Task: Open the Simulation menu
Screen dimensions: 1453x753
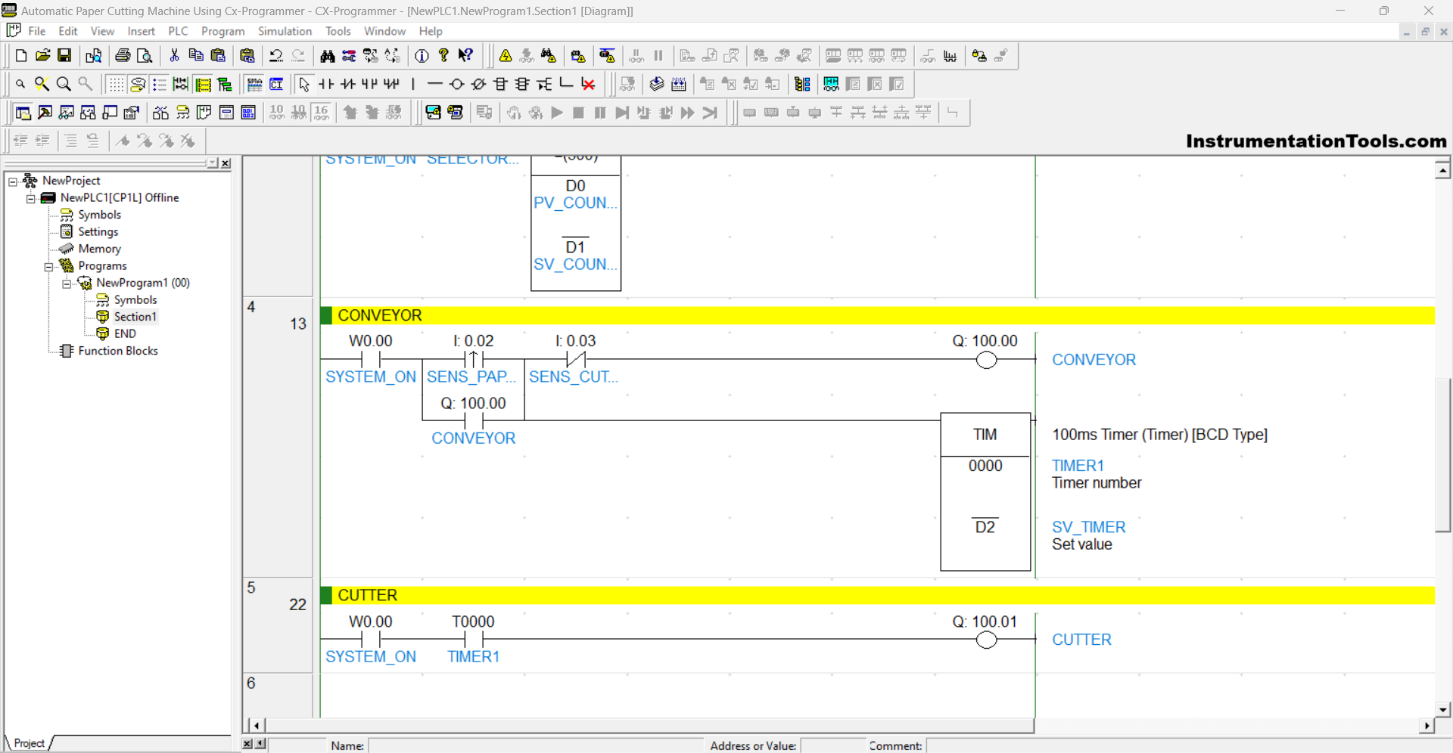Action: pyautogui.click(x=285, y=31)
